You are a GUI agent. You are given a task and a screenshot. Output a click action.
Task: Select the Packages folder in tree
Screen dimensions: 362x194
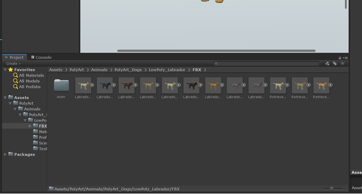(x=25, y=154)
